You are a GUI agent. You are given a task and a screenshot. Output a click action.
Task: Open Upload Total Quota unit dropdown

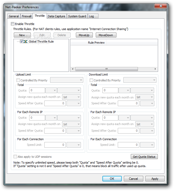pos(51,90)
